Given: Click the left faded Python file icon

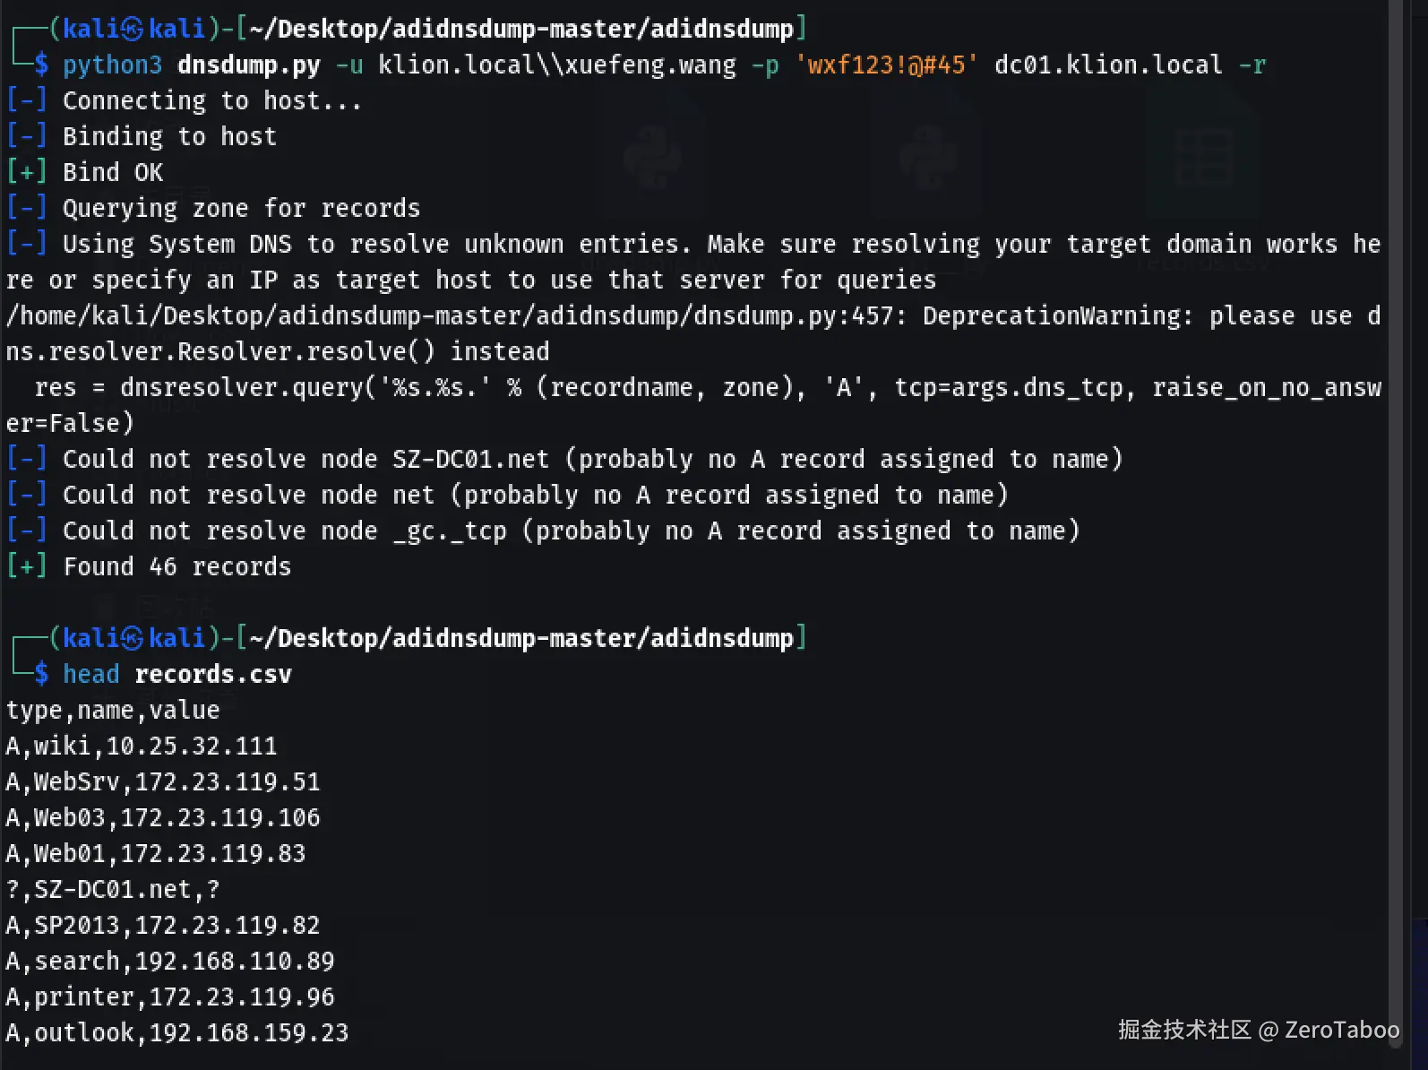Looking at the screenshot, I should click(651, 159).
